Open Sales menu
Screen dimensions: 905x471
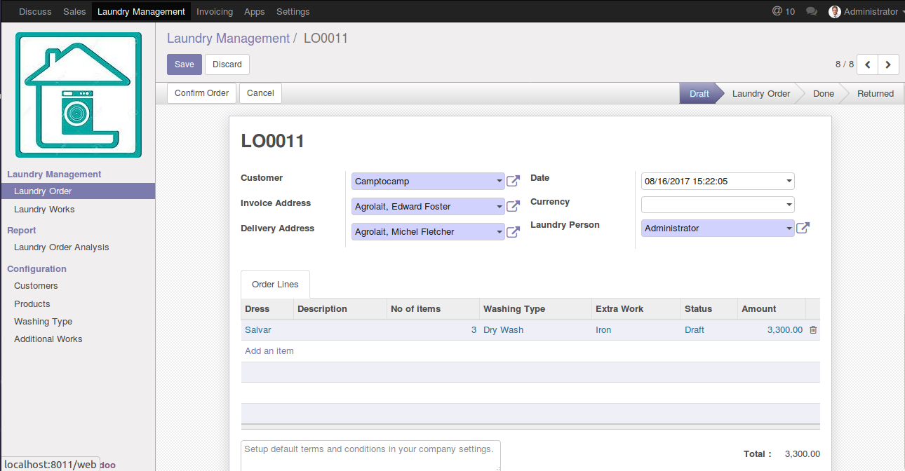click(x=74, y=11)
